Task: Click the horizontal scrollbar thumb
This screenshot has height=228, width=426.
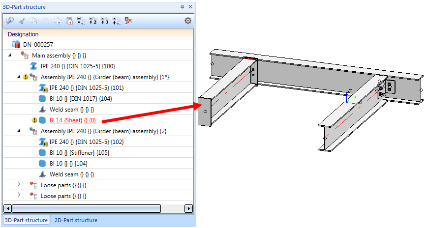Action: 87,209
